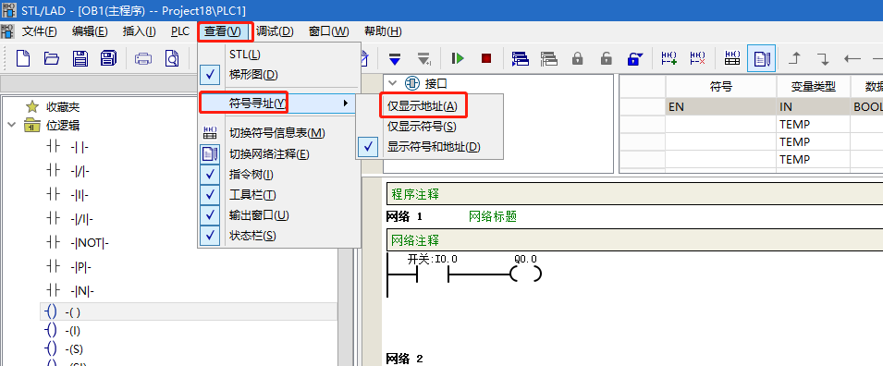Toggle the network comment toolbar icon

coord(761,58)
